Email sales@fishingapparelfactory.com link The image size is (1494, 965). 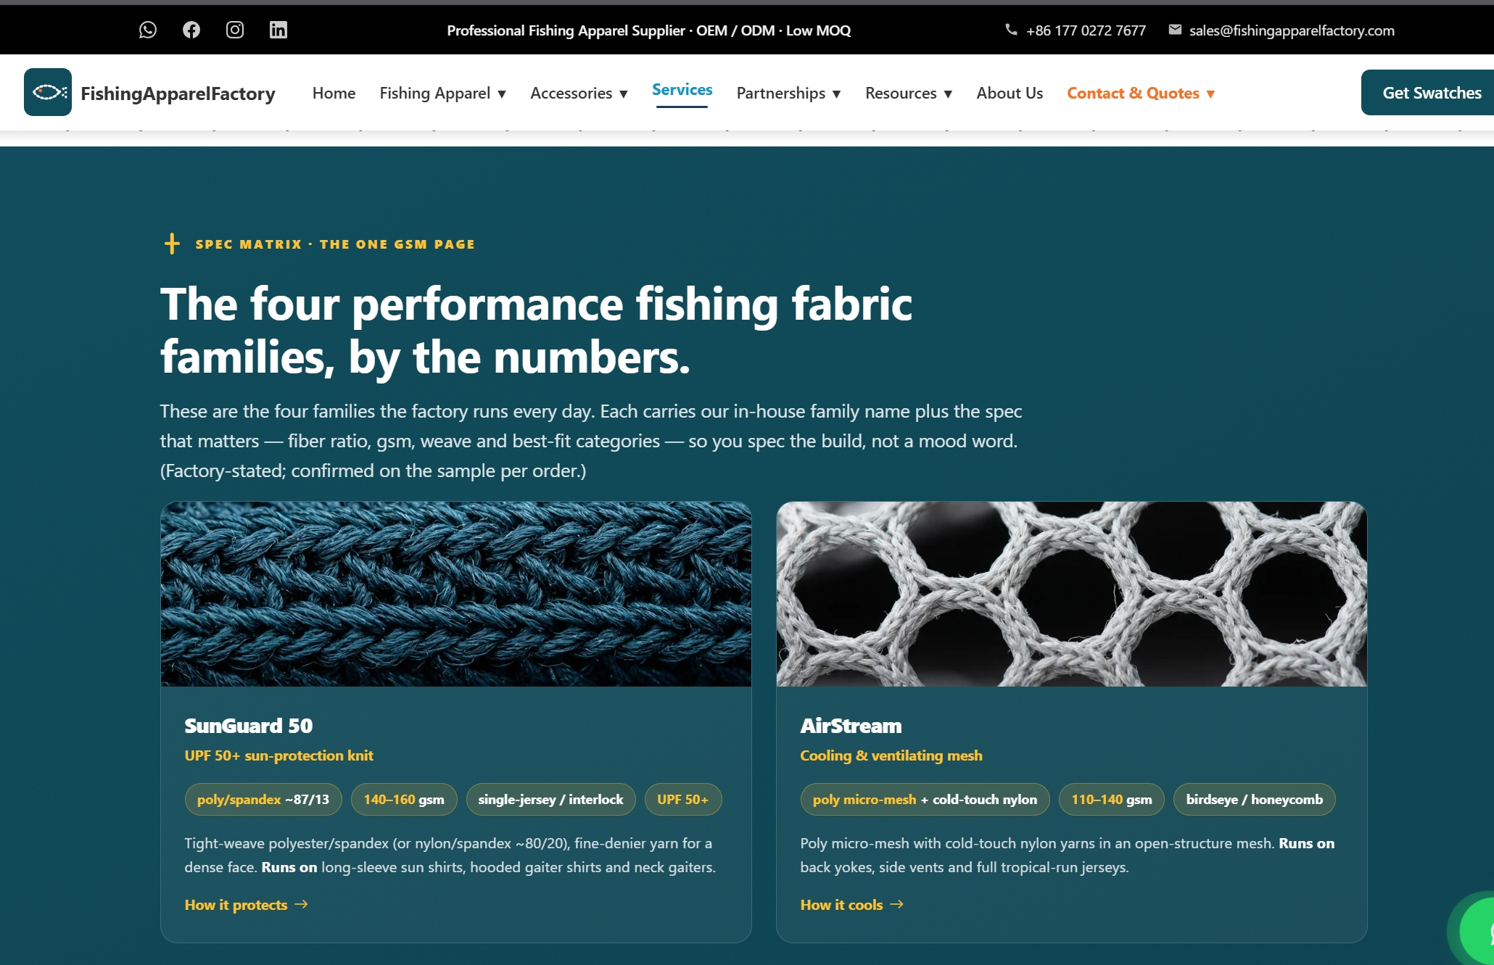1292,30
